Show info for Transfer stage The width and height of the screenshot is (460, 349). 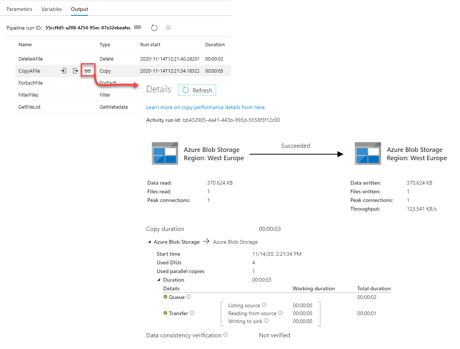pos(192,313)
